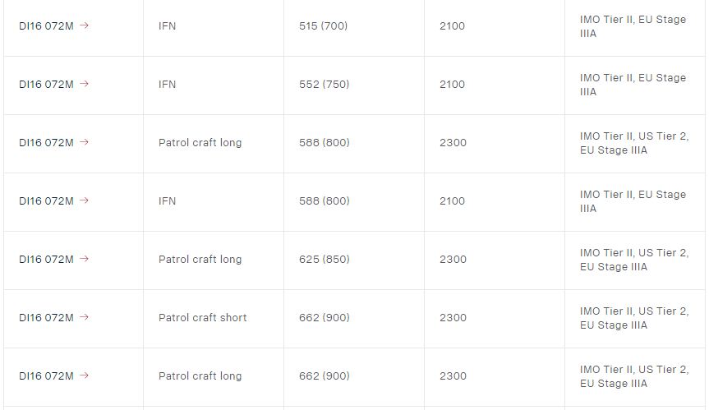Click the 515 (700) power value cell
This screenshot has height=410, width=709.
(x=323, y=26)
